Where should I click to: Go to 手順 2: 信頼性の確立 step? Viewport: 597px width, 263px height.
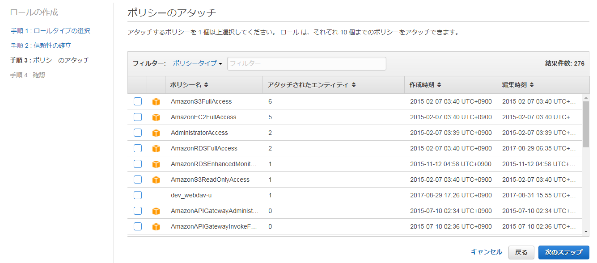click(x=41, y=46)
